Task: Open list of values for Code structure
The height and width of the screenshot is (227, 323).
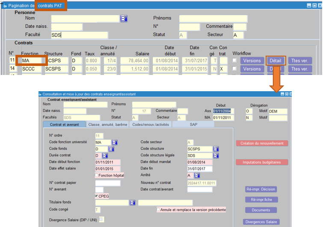Action: [x=216, y=149]
